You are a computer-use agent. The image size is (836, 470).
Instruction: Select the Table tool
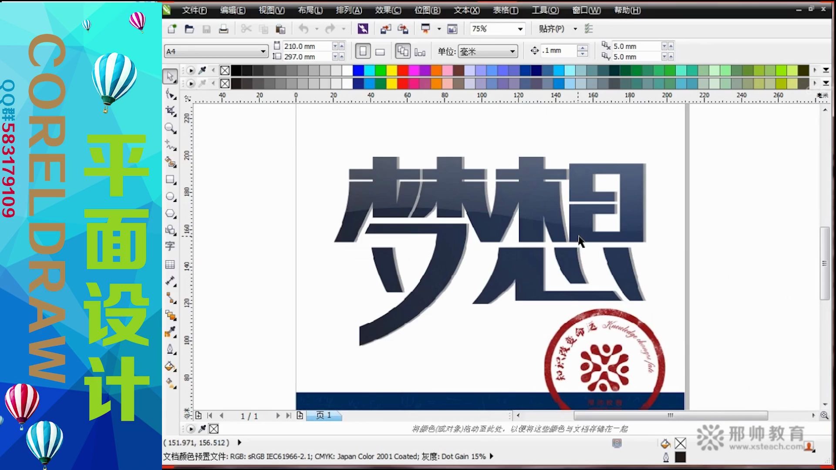[170, 263]
